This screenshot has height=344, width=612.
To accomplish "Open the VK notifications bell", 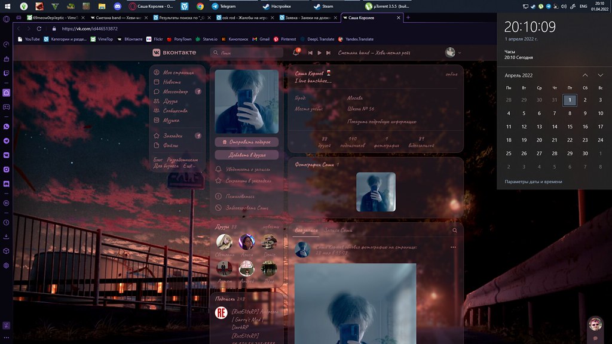I will (x=296, y=53).
